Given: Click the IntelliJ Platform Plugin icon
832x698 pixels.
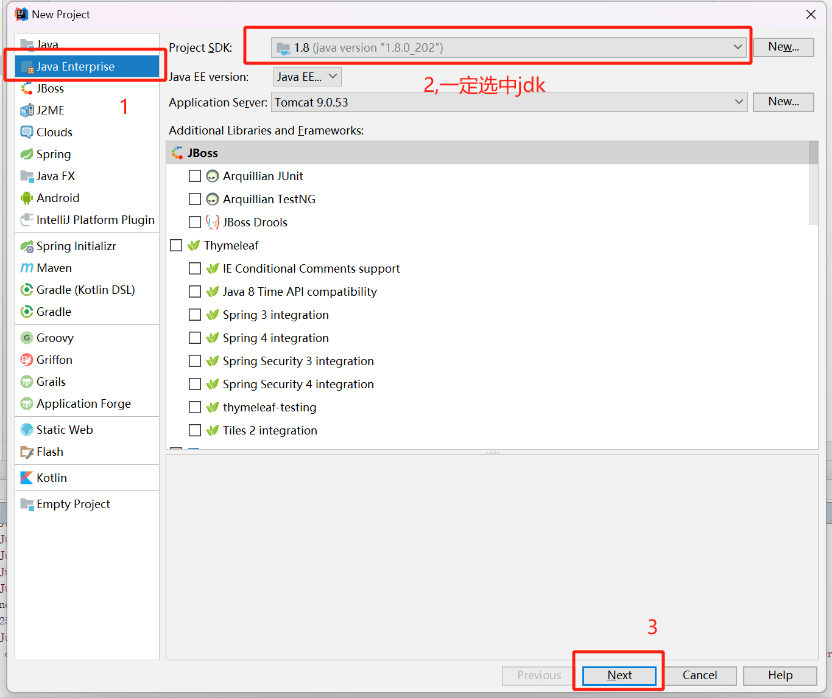Looking at the screenshot, I should 27,220.
